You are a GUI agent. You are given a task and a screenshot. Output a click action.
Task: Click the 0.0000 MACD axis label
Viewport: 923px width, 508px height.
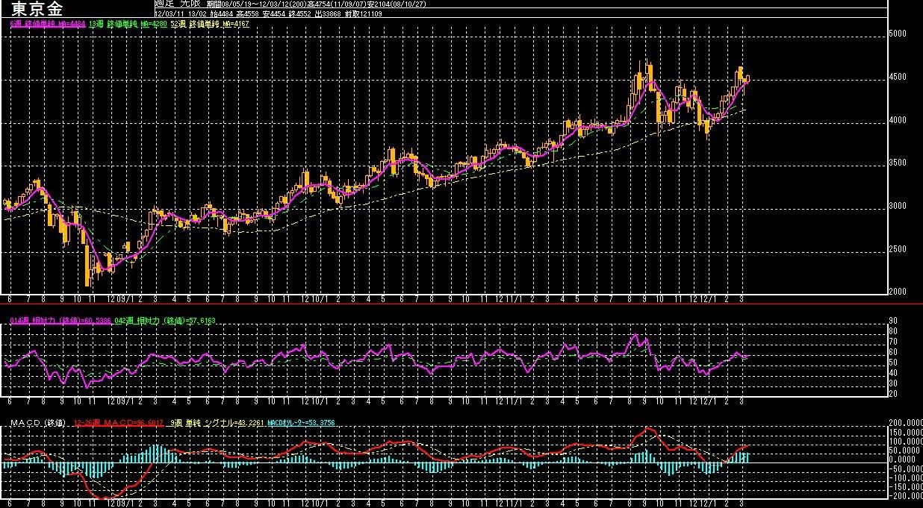pos(902,460)
